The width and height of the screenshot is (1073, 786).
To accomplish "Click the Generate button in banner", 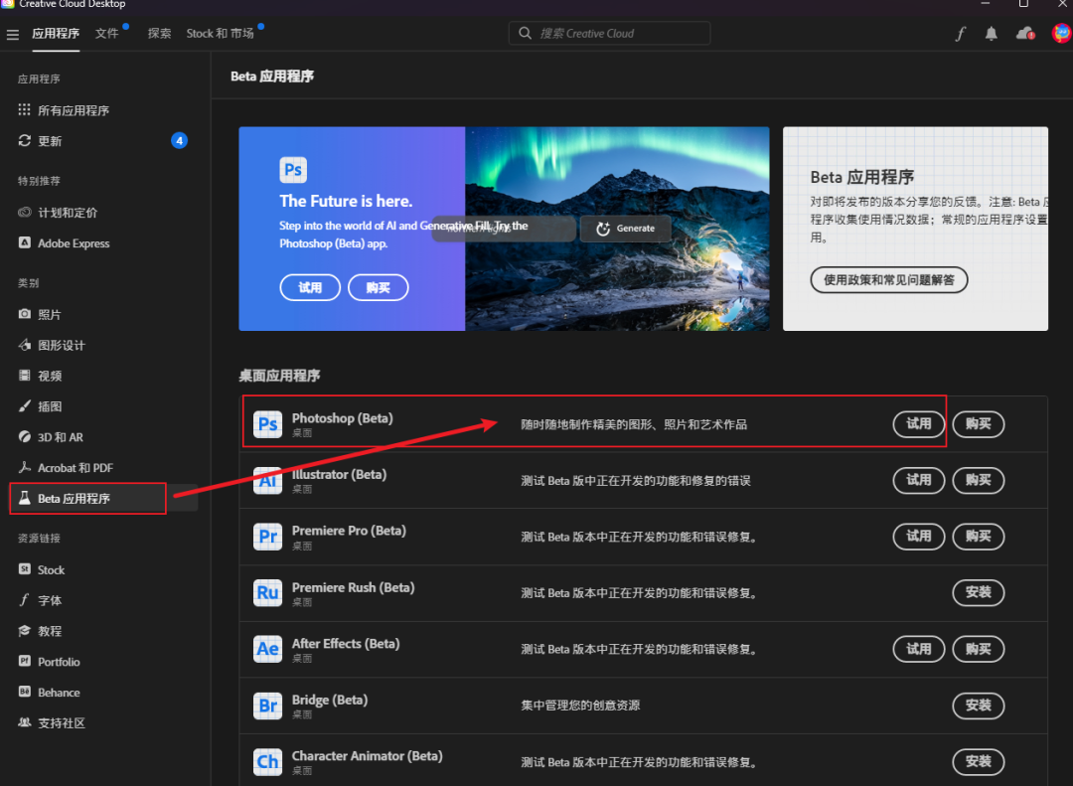I will coord(626,229).
